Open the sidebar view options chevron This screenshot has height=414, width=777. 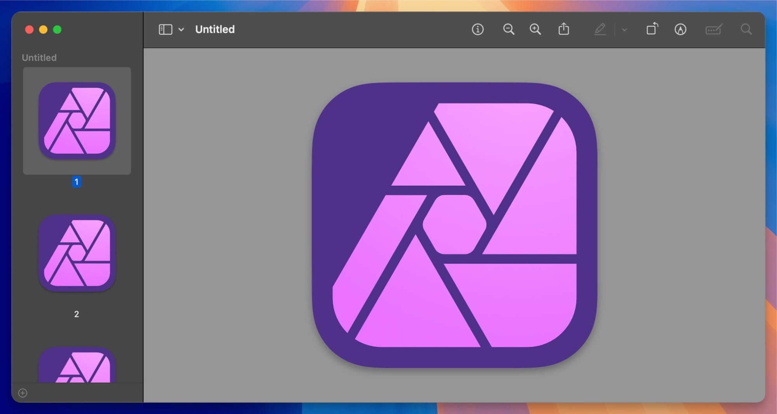pos(181,30)
